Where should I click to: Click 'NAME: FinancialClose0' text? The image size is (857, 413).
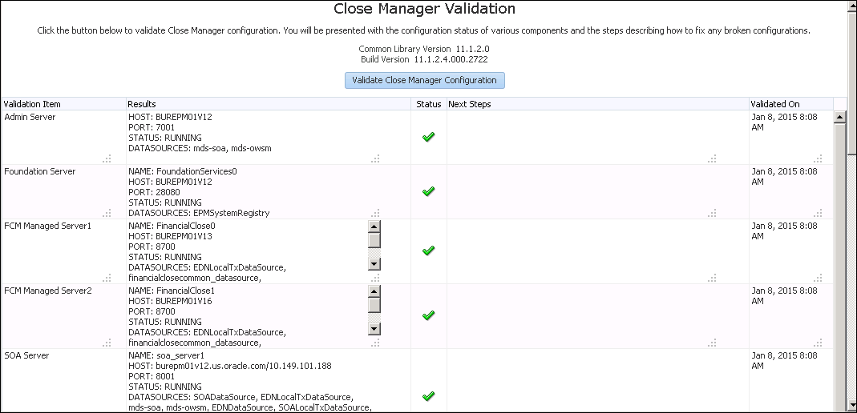[x=172, y=226]
